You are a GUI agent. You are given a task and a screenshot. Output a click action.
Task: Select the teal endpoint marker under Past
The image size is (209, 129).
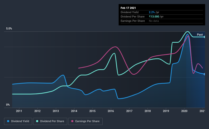coord(205,37)
